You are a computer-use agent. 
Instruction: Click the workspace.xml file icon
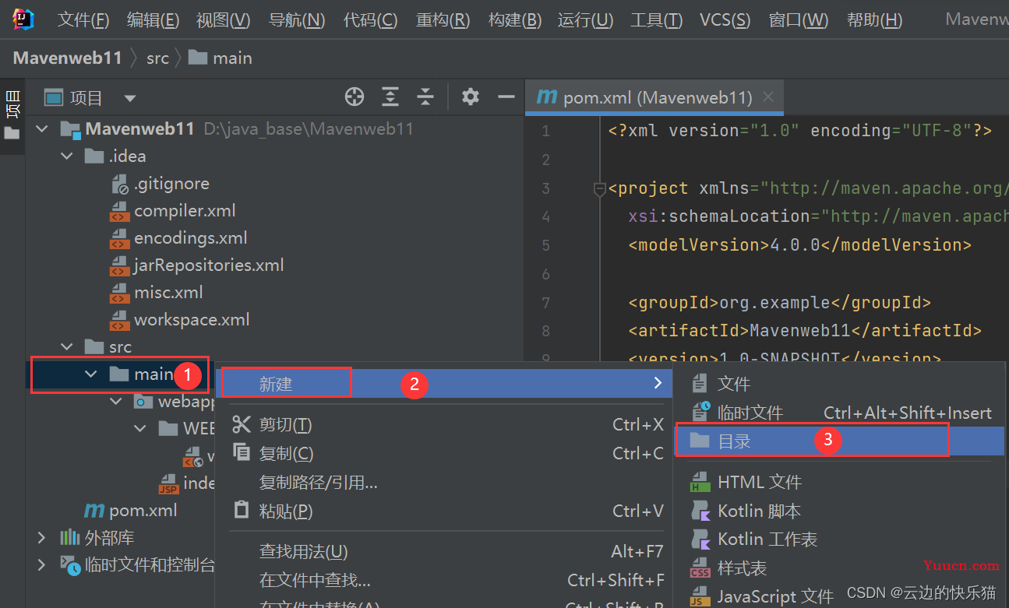pos(120,320)
